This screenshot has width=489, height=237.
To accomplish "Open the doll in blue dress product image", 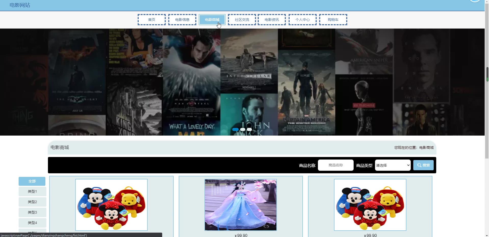I will point(241,205).
